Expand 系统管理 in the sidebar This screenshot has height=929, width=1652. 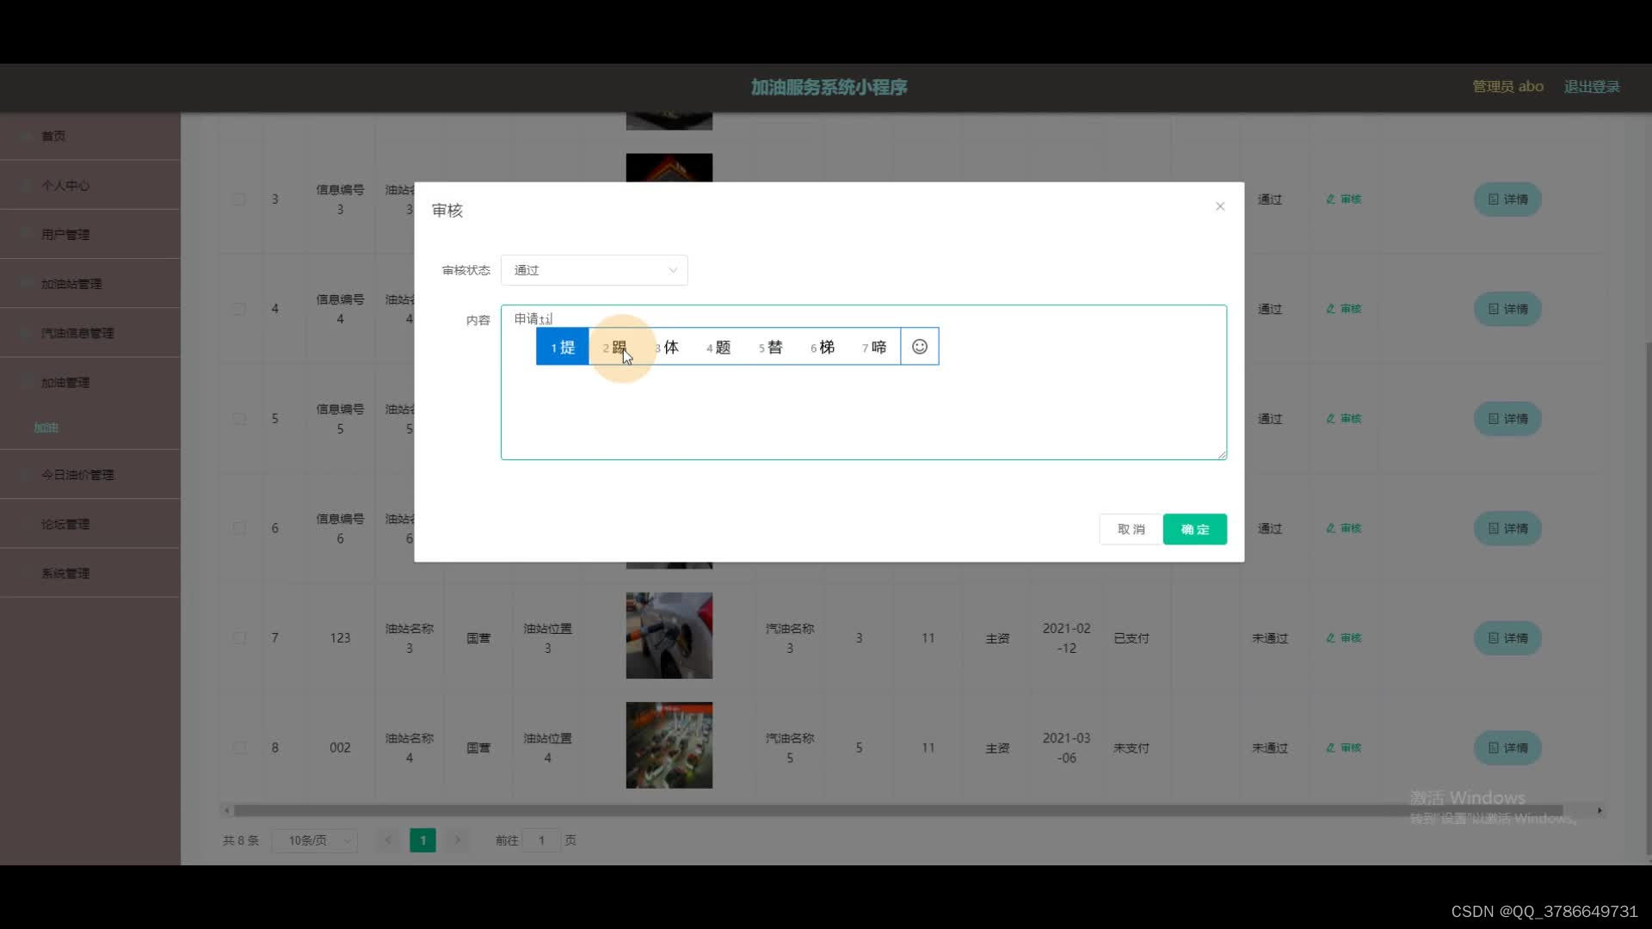(x=90, y=573)
